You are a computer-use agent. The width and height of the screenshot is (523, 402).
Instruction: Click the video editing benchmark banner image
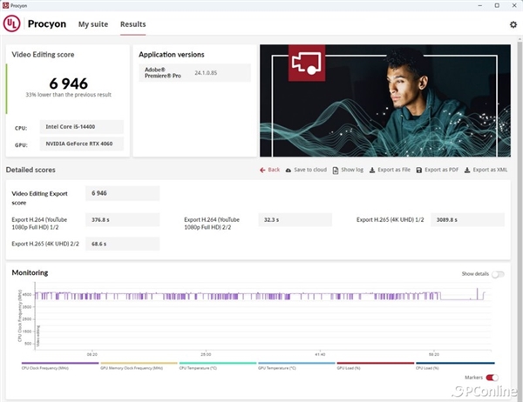pyautogui.click(x=384, y=101)
